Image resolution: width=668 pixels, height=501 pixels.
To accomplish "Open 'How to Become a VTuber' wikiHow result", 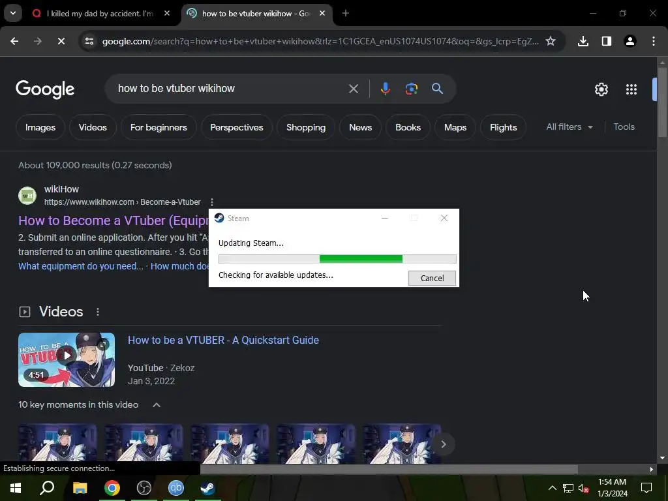I will (x=114, y=220).
